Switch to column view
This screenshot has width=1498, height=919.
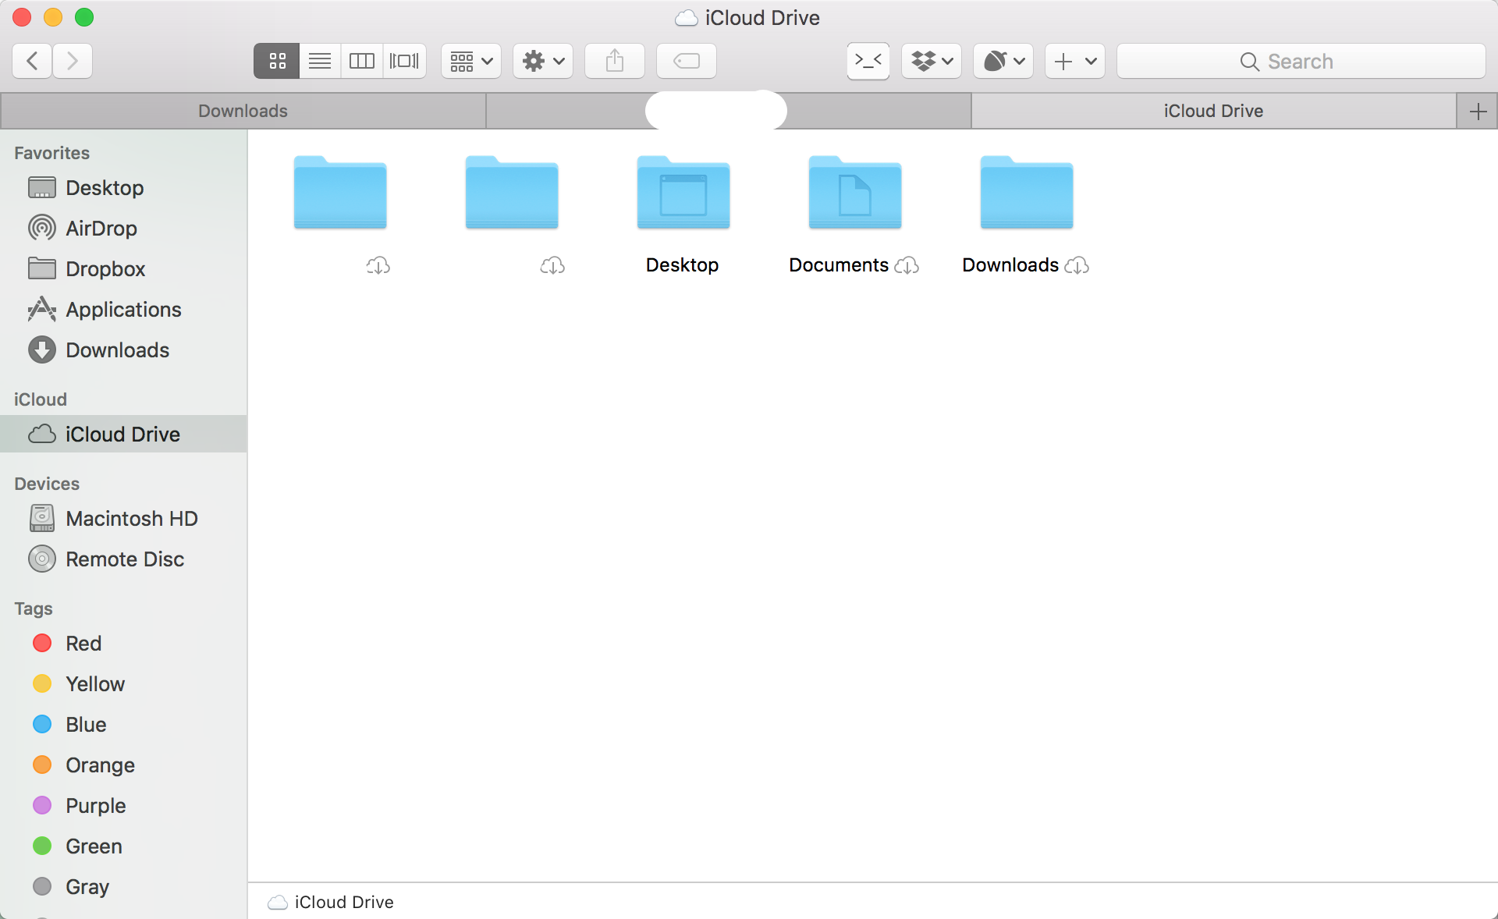click(x=362, y=61)
